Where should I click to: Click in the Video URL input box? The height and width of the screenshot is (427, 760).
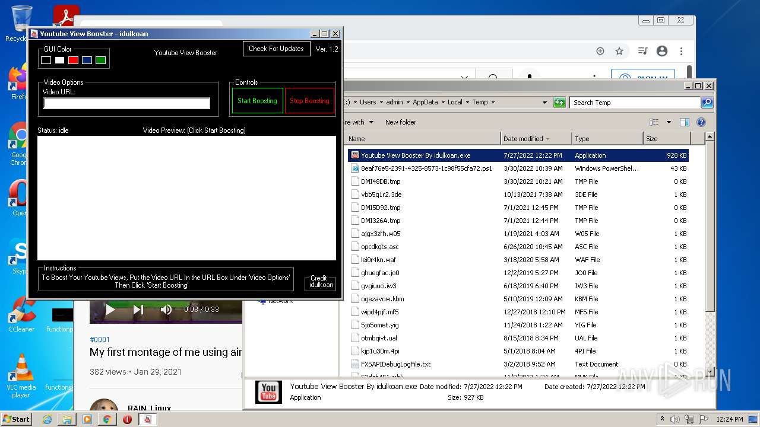click(x=126, y=103)
